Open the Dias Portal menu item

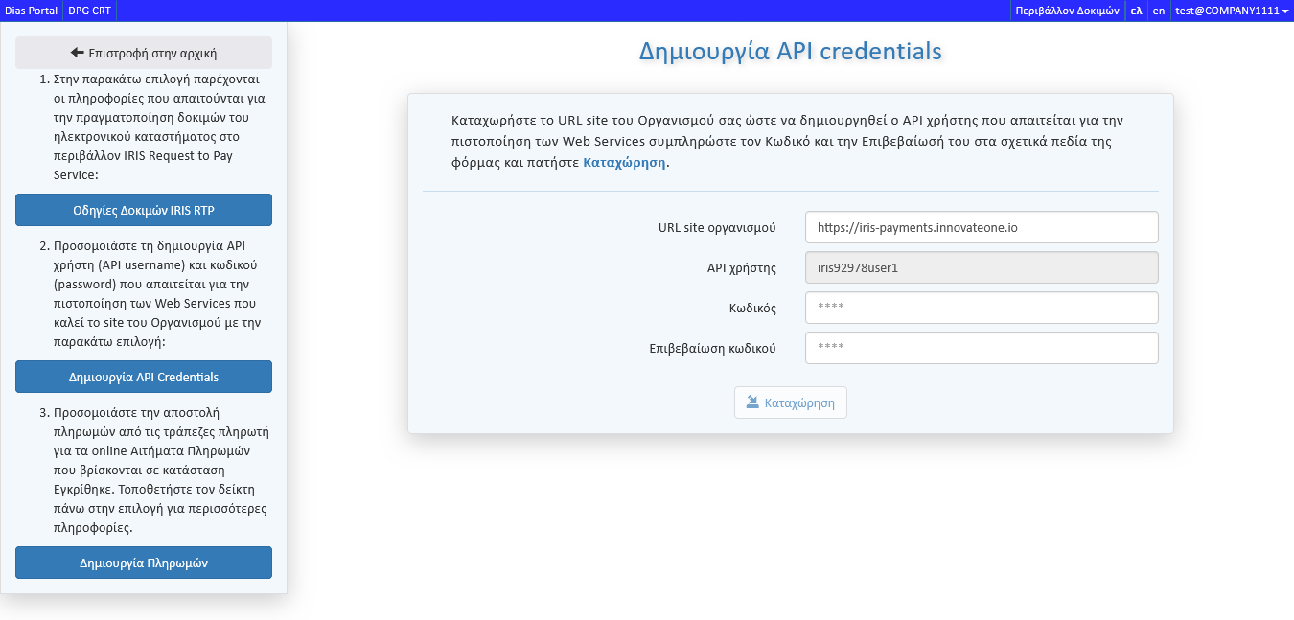(x=31, y=11)
